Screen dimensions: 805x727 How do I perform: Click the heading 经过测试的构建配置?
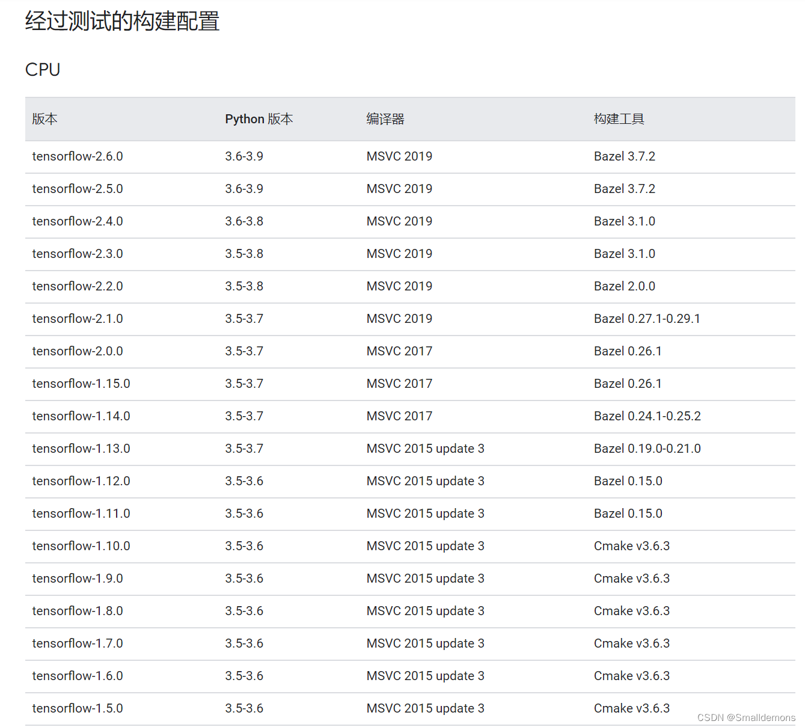(122, 21)
